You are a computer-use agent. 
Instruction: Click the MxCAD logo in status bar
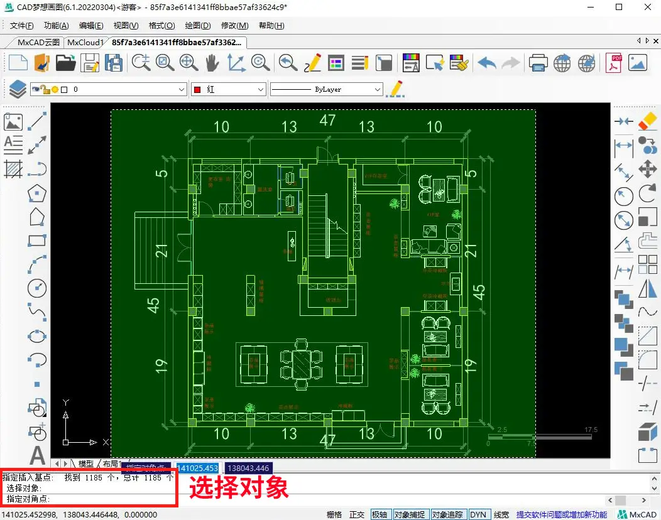637,514
